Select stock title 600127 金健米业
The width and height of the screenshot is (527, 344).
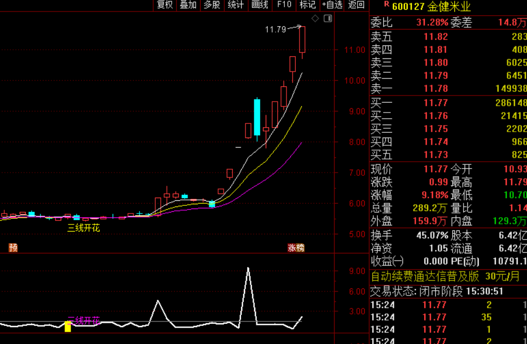pyautogui.click(x=431, y=7)
